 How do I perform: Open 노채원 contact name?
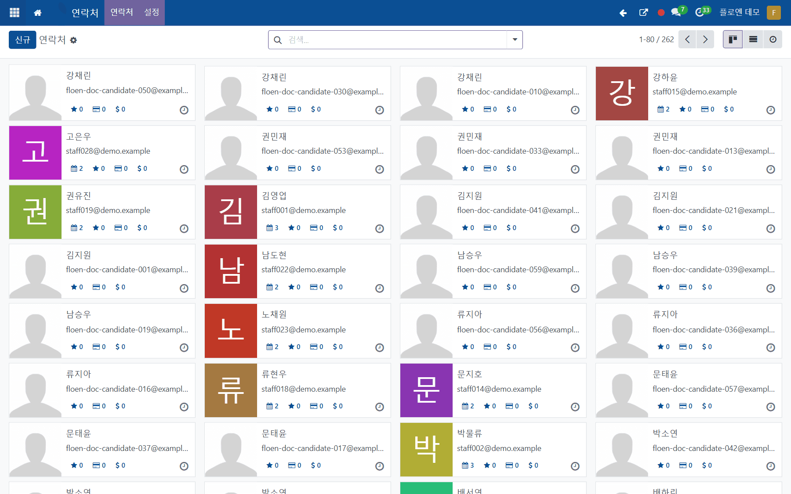click(274, 314)
